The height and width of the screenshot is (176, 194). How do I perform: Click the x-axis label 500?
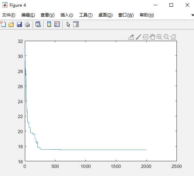click(x=55, y=167)
